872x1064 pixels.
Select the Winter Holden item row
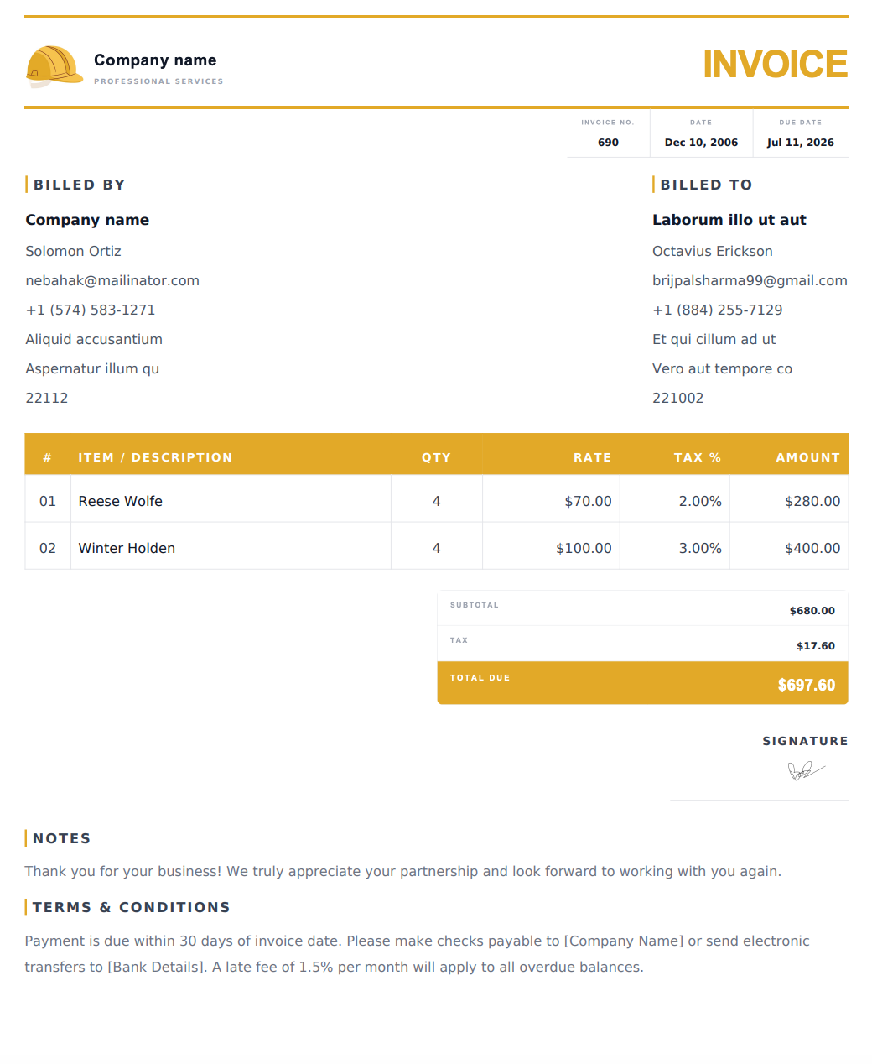pos(437,546)
